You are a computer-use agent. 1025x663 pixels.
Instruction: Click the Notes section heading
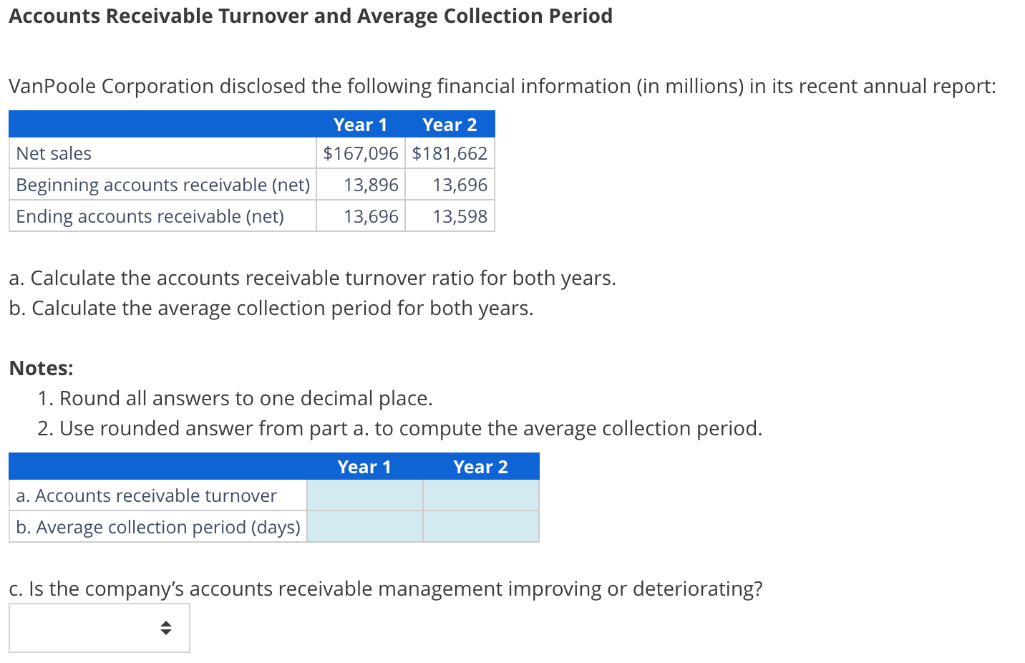(39, 367)
